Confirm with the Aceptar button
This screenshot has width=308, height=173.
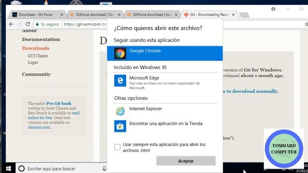click(x=186, y=161)
